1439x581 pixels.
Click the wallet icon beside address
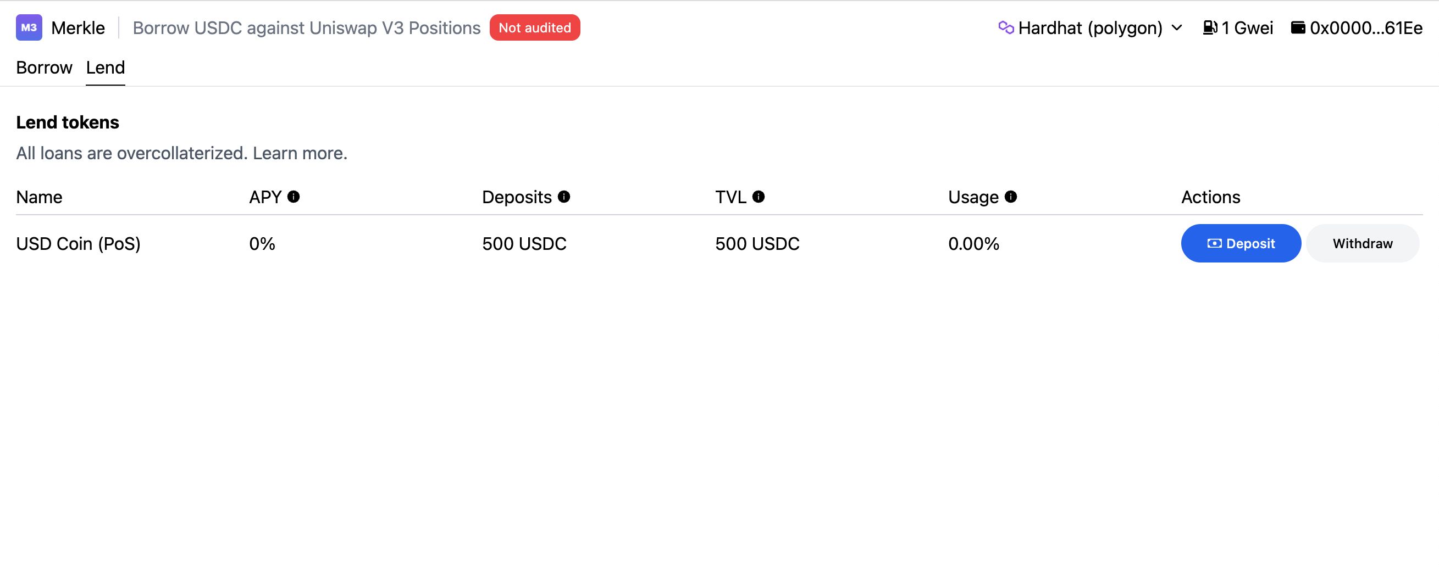click(x=1298, y=27)
